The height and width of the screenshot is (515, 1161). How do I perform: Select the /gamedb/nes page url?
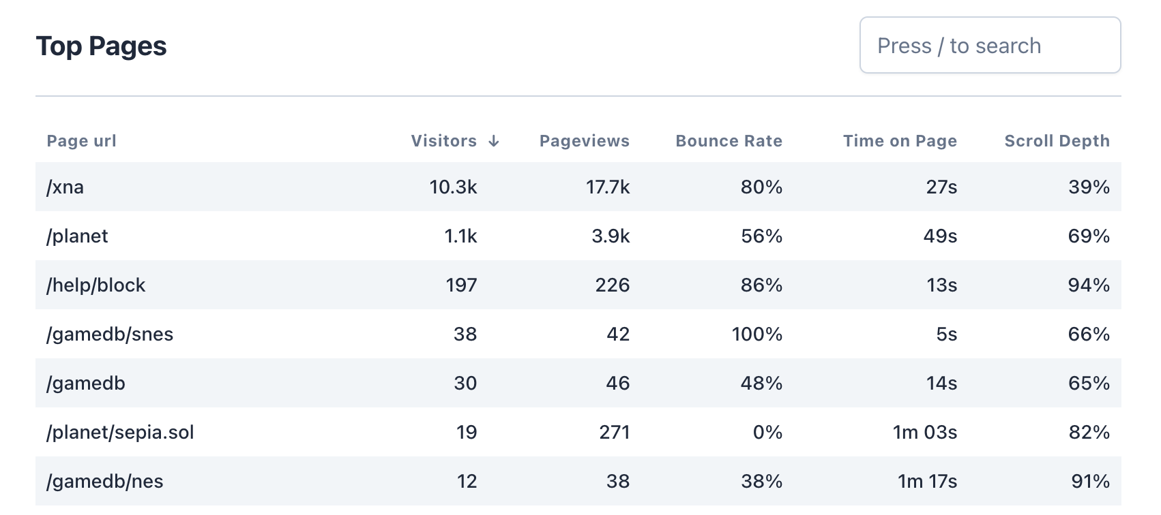point(105,482)
